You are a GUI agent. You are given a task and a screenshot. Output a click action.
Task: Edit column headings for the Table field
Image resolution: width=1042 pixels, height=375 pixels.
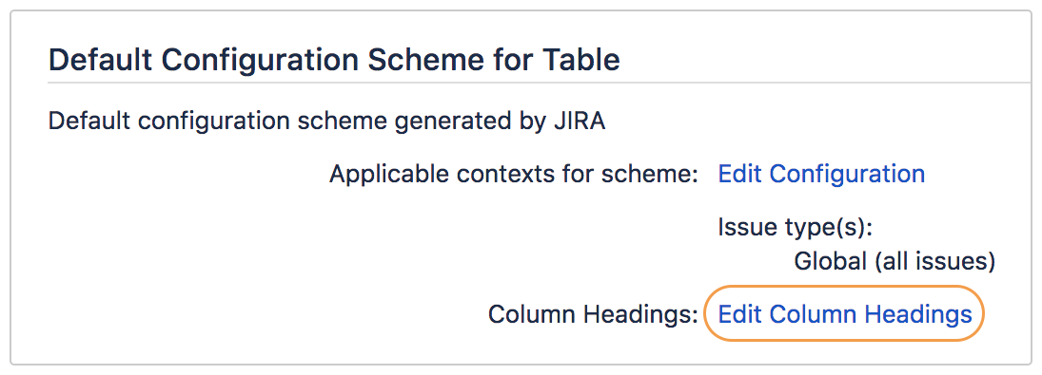pos(845,314)
